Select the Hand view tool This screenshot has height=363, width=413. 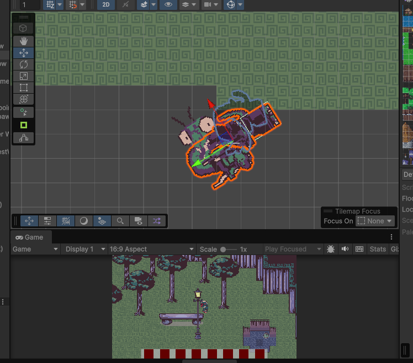pyautogui.click(x=23, y=41)
